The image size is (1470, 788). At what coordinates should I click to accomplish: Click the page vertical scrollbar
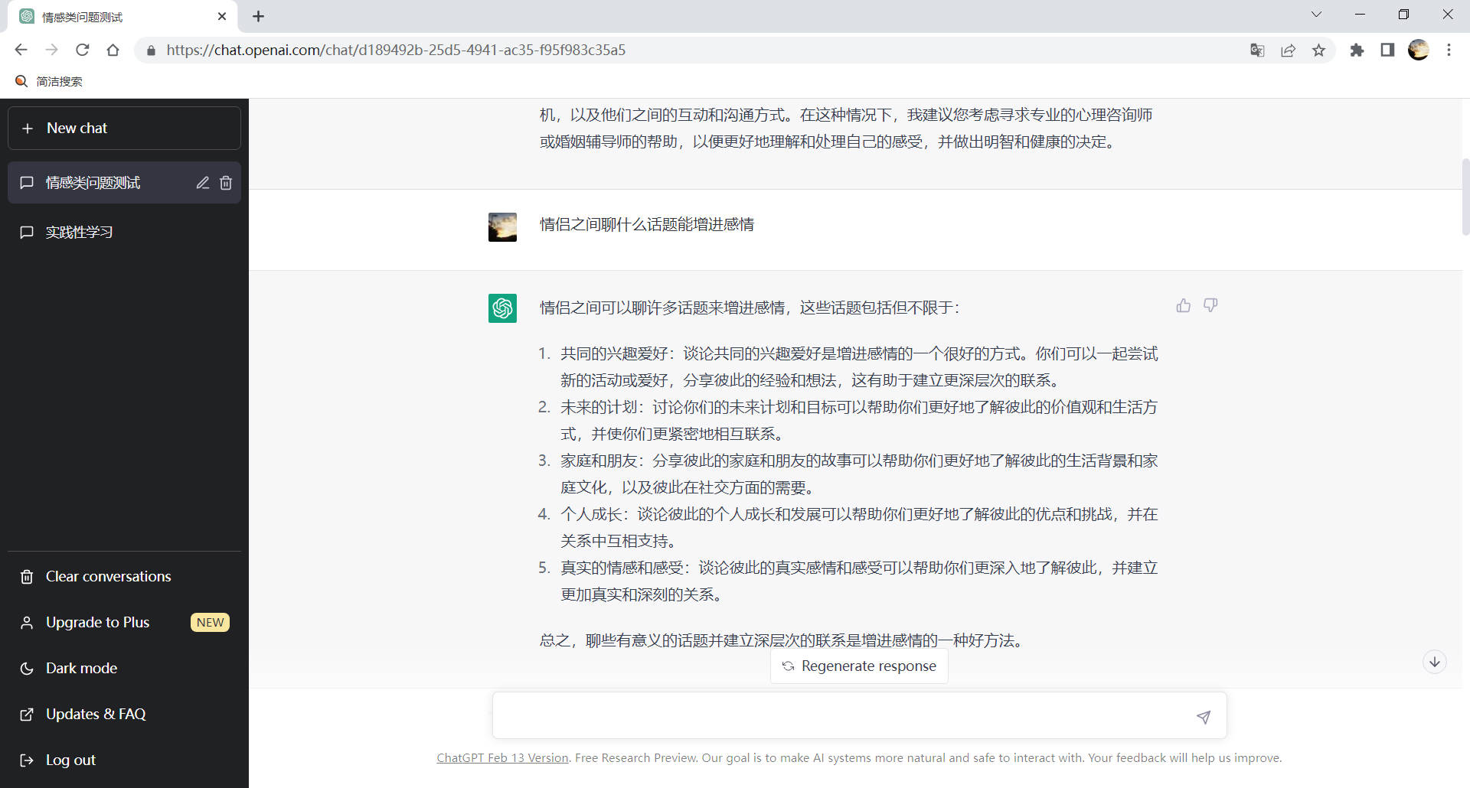coord(1465,197)
